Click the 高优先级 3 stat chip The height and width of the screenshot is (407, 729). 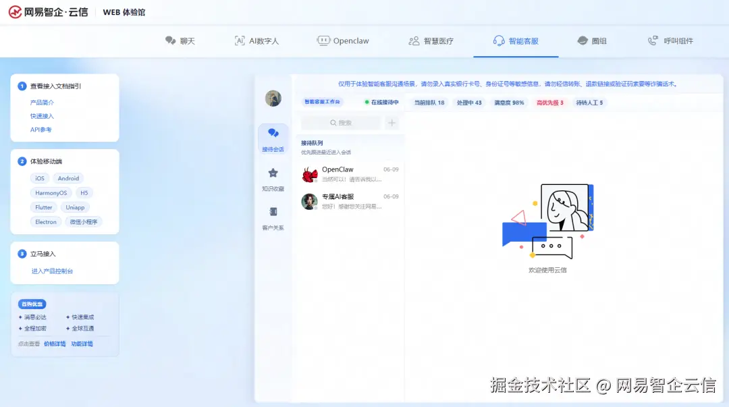click(x=550, y=103)
